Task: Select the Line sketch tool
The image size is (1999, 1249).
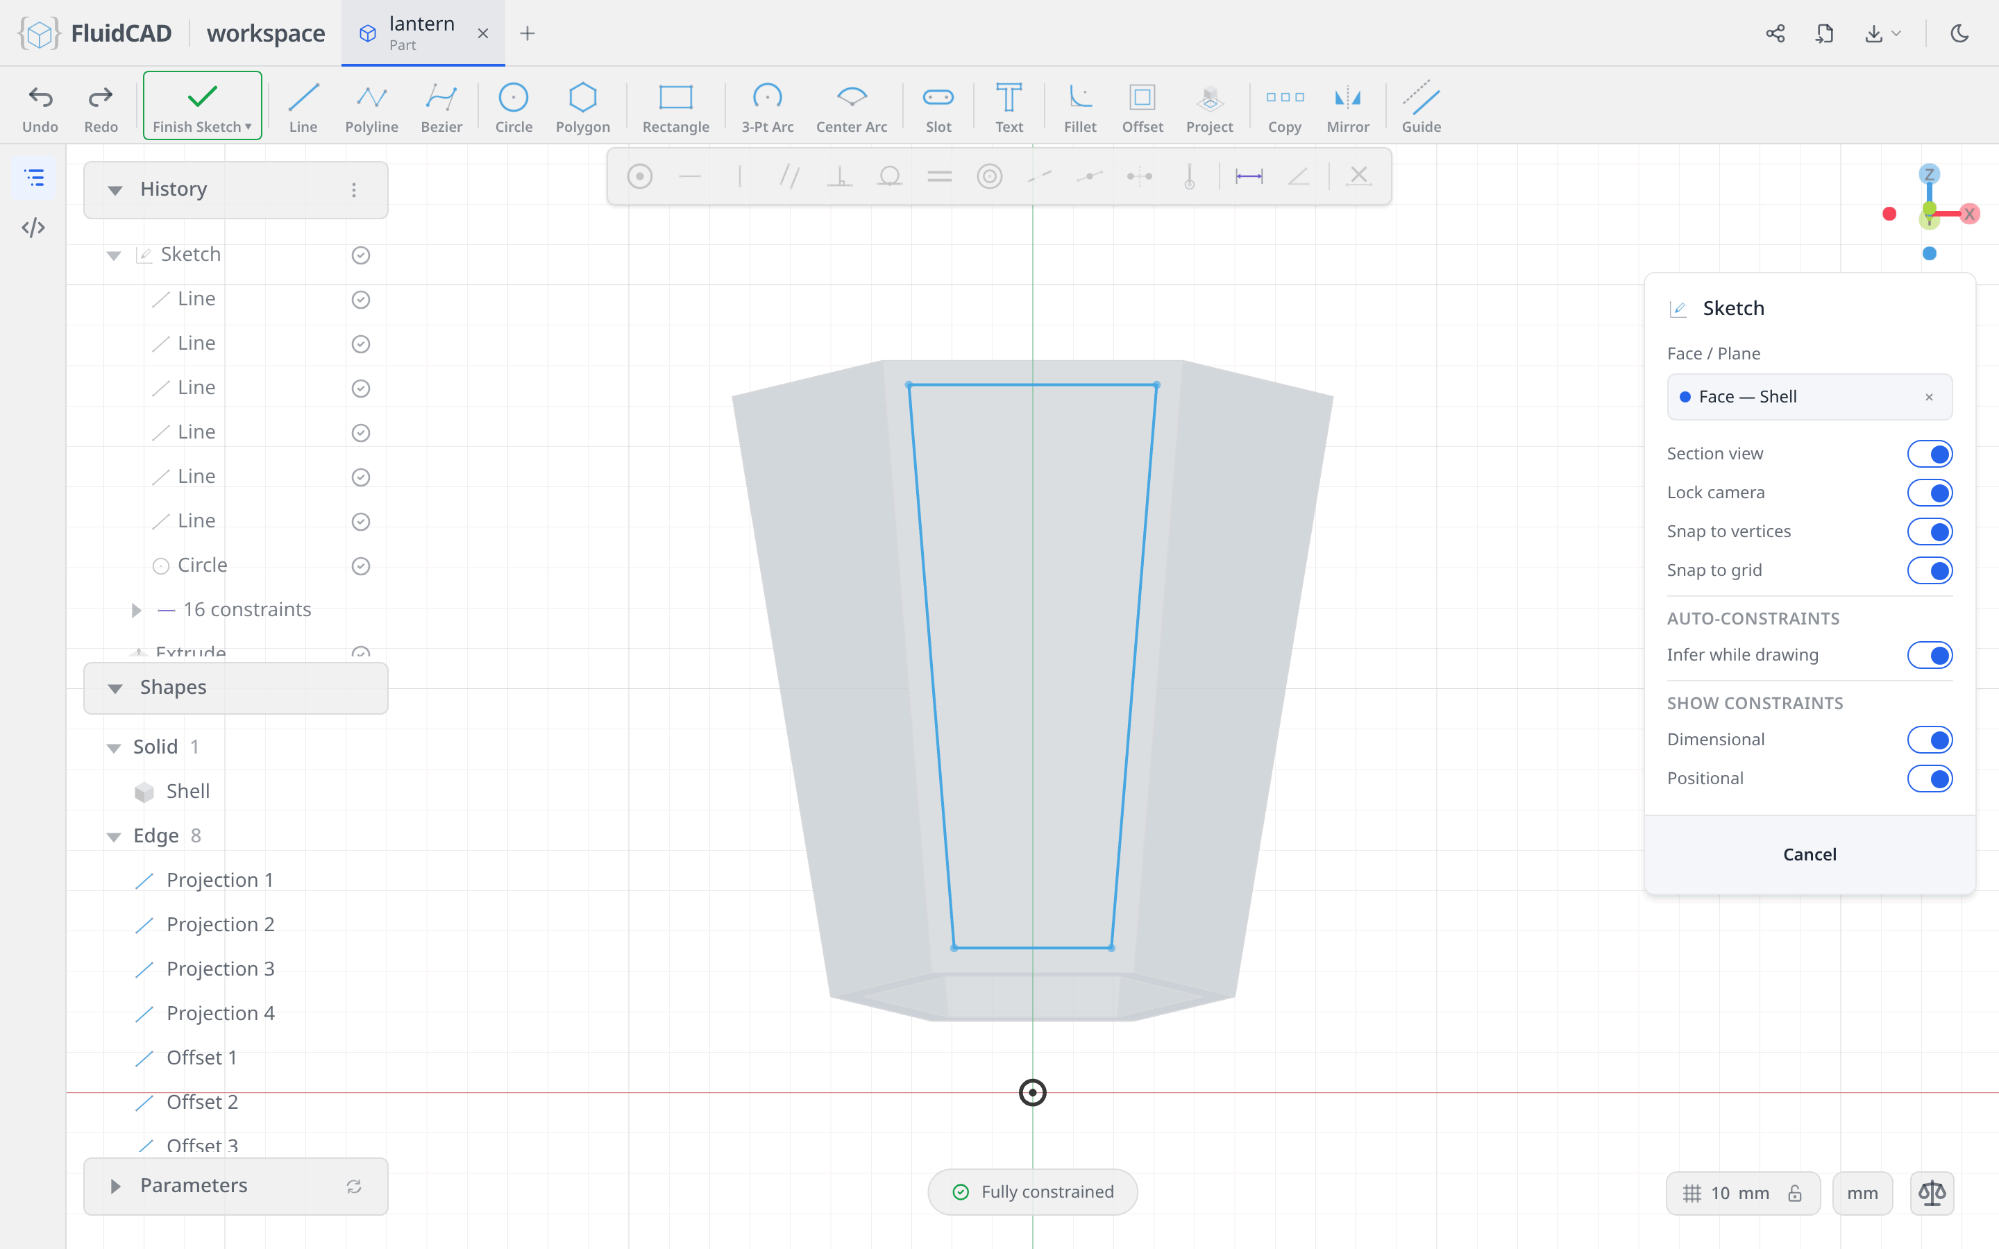Action: pyautogui.click(x=303, y=108)
